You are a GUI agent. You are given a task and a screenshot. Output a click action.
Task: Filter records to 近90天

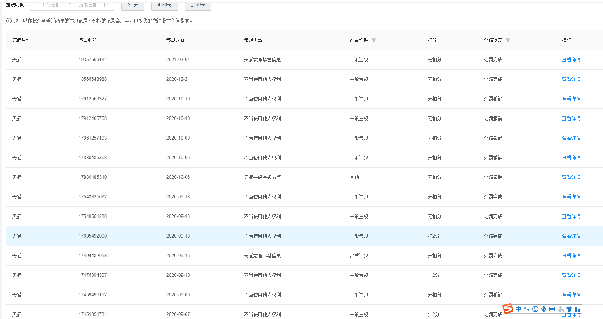(x=198, y=5)
